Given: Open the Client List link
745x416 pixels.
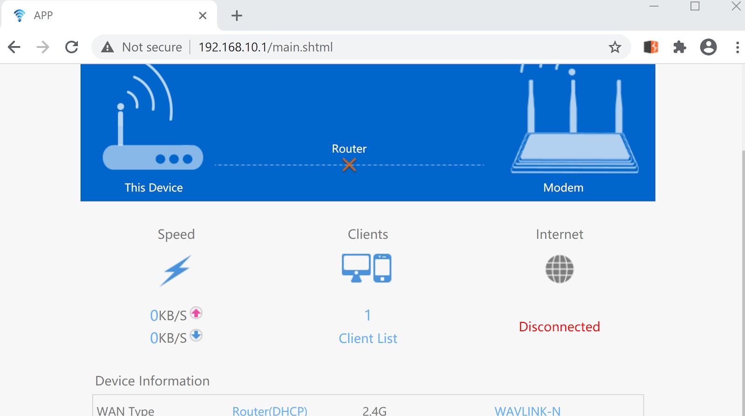Looking at the screenshot, I should coord(368,338).
